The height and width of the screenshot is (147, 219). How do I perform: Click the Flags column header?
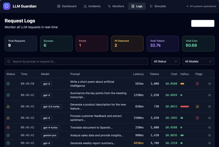pos(199,74)
